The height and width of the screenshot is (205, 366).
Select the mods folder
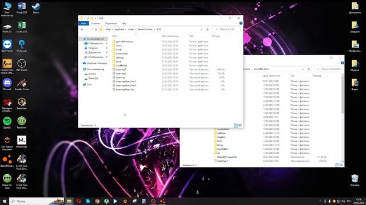(119, 50)
